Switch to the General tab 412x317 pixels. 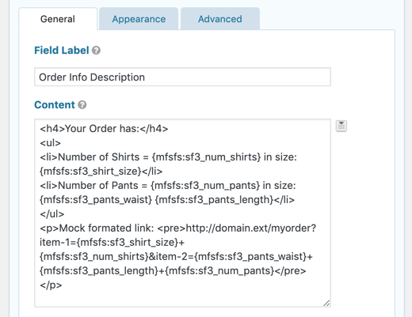[x=58, y=19]
